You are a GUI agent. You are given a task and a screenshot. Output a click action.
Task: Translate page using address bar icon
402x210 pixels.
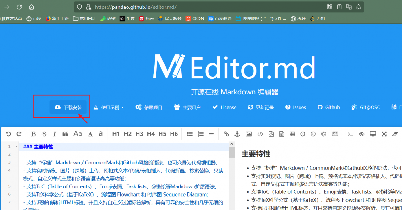pos(349,7)
